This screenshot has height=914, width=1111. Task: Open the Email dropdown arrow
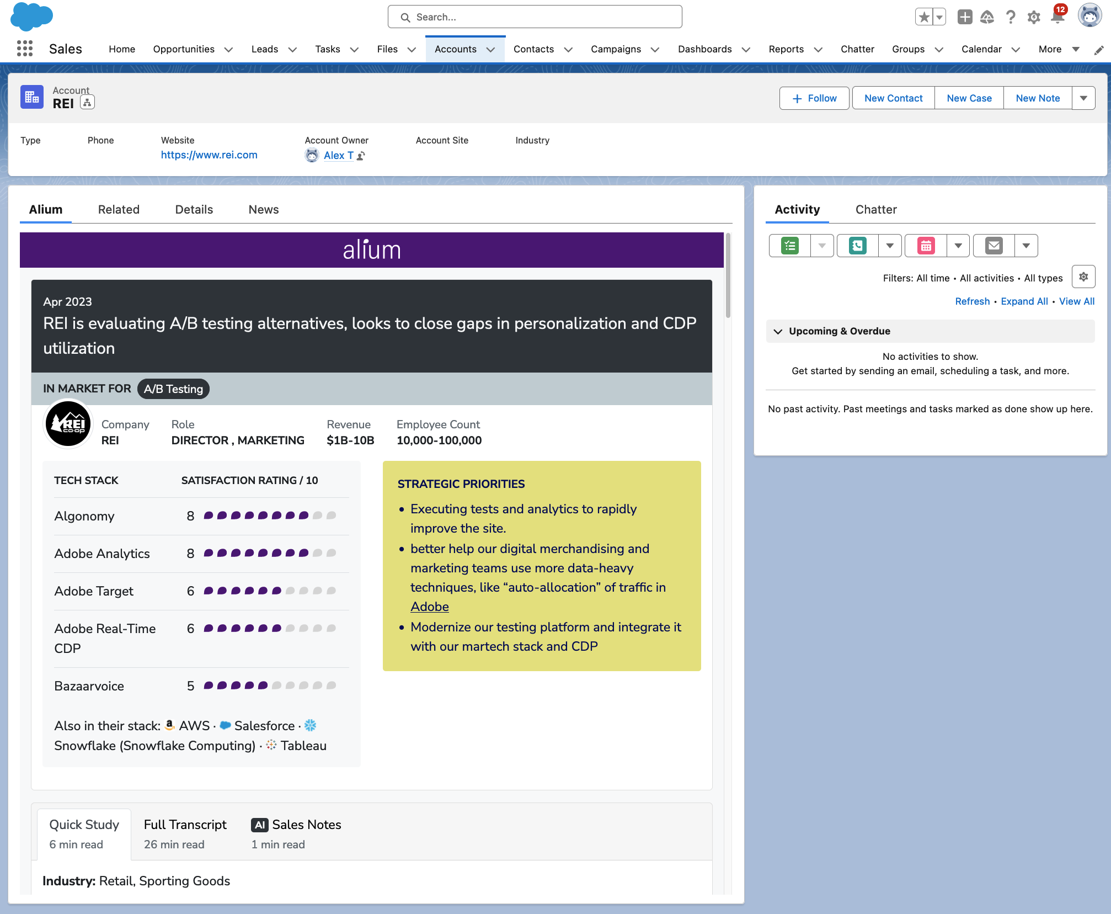coord(1026,246)
